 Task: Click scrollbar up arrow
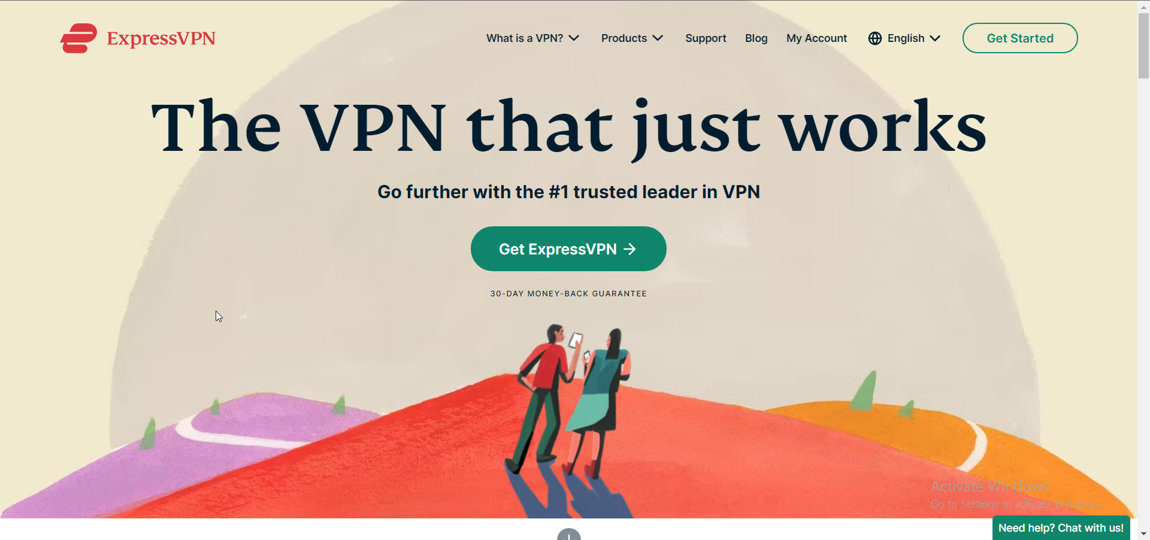[1143, 6]
